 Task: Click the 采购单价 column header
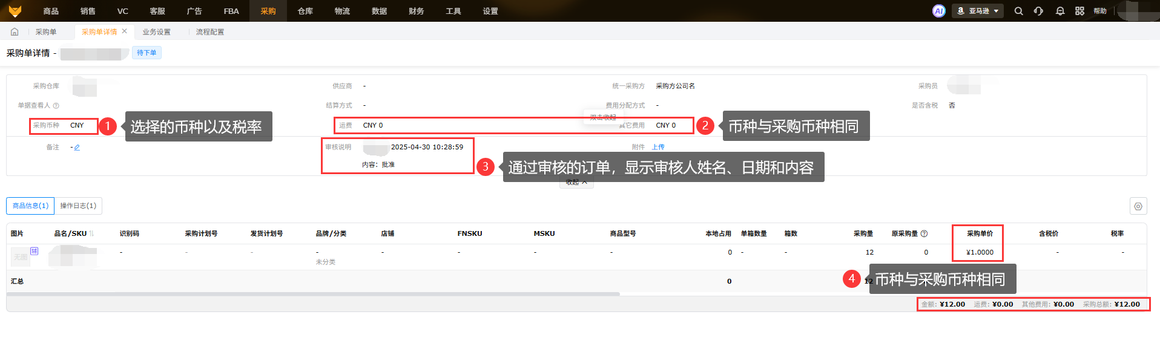tap(980, 233)
